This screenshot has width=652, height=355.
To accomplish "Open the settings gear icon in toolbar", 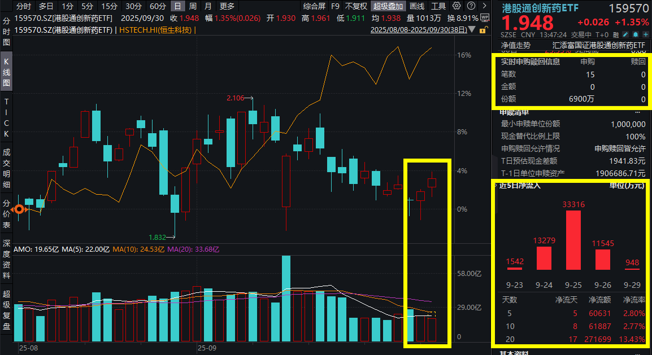I will [x=457, y=6].
